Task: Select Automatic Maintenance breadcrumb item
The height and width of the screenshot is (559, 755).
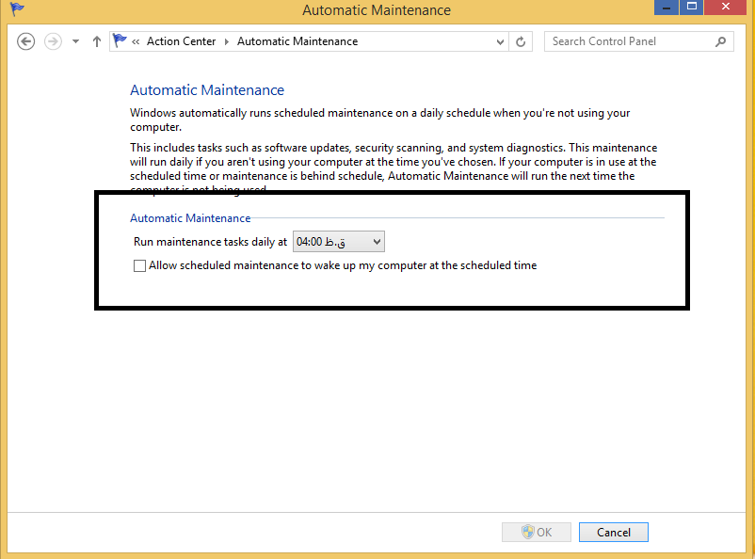Action: click(x=297, y=41)
